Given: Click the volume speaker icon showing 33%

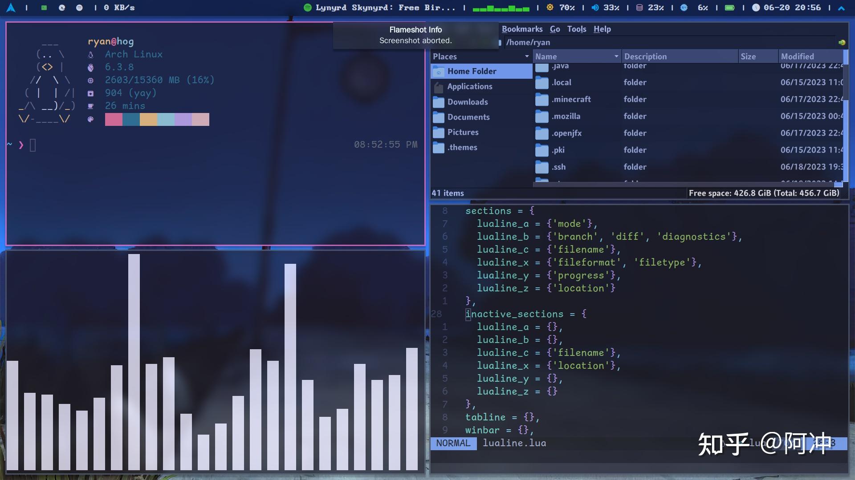Looking at the screenshot, I should coord(596,7).
